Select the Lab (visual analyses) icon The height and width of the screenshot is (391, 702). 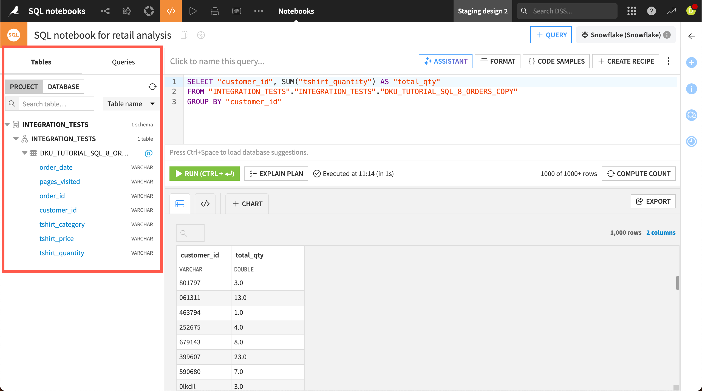[x=126, y=11]
